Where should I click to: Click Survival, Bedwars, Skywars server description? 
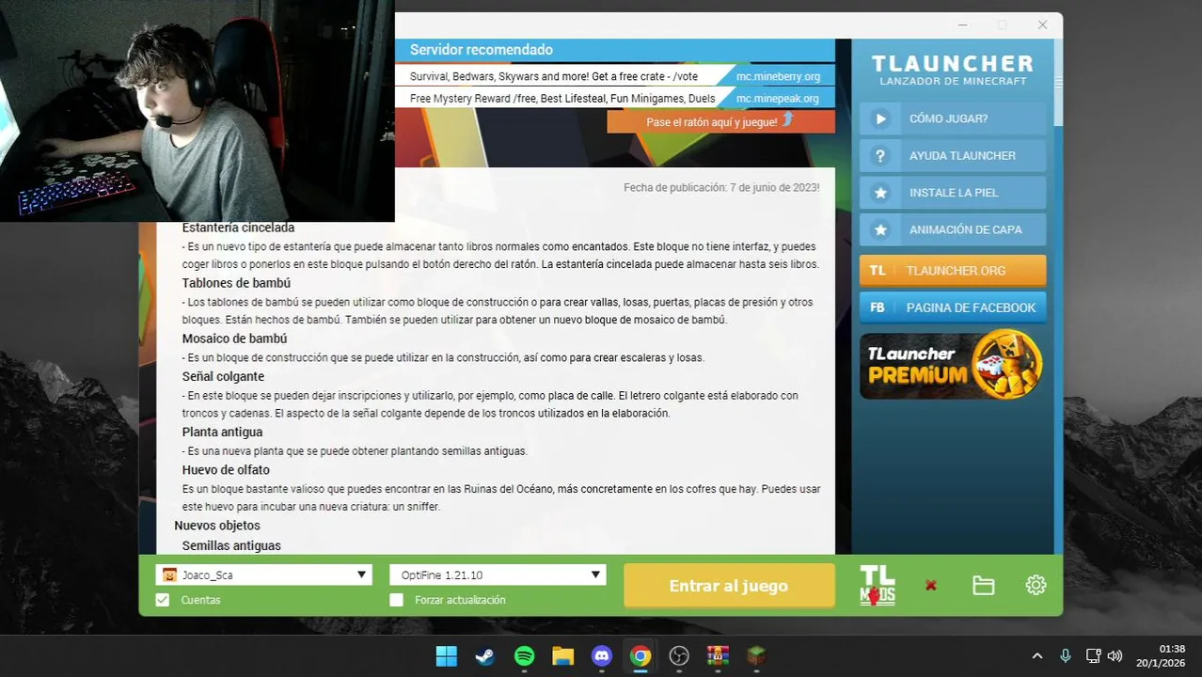tap(554, 76)
